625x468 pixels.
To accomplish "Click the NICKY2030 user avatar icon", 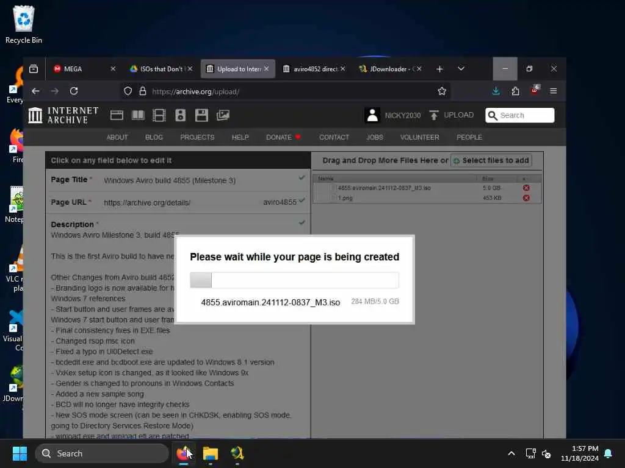I will coord(372,115).
